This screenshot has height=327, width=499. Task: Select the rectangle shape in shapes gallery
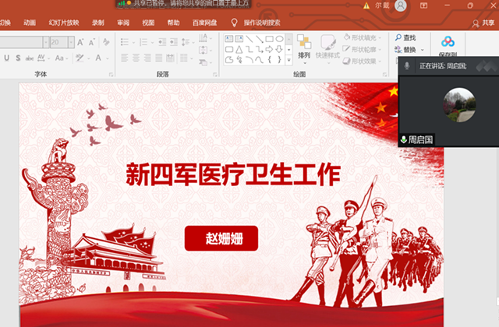click(269, 37)
